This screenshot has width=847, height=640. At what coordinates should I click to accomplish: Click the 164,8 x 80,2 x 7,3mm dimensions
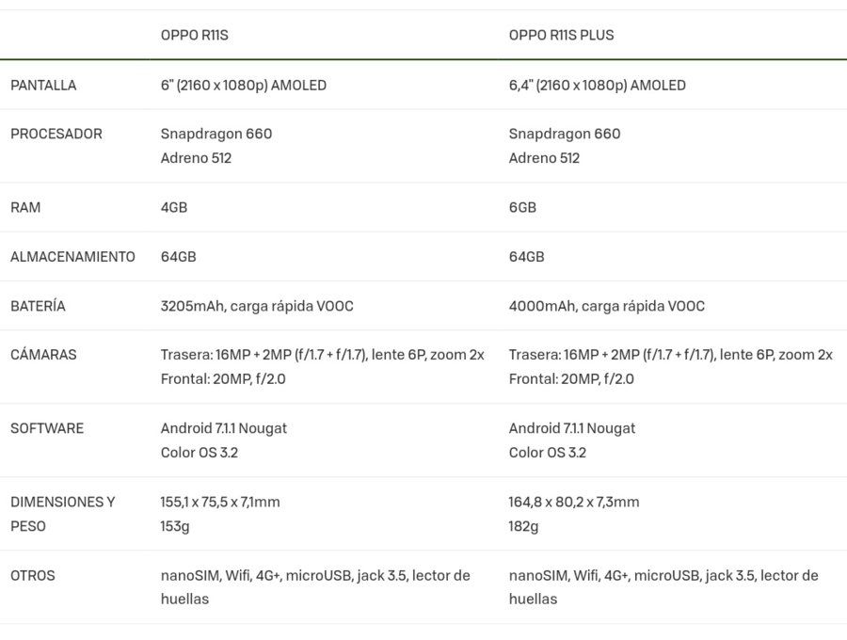(574, 502)
